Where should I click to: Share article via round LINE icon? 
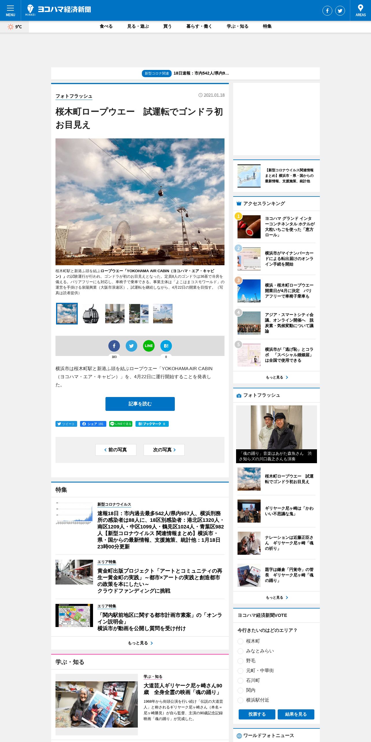(x=149, y=346)
